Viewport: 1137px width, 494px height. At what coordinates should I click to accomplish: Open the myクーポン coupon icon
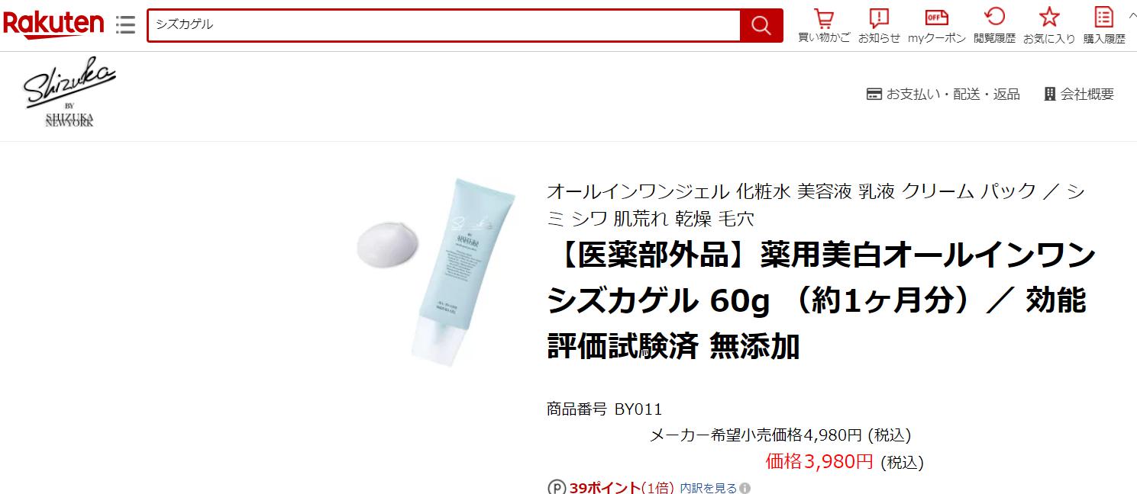[937, 25]
